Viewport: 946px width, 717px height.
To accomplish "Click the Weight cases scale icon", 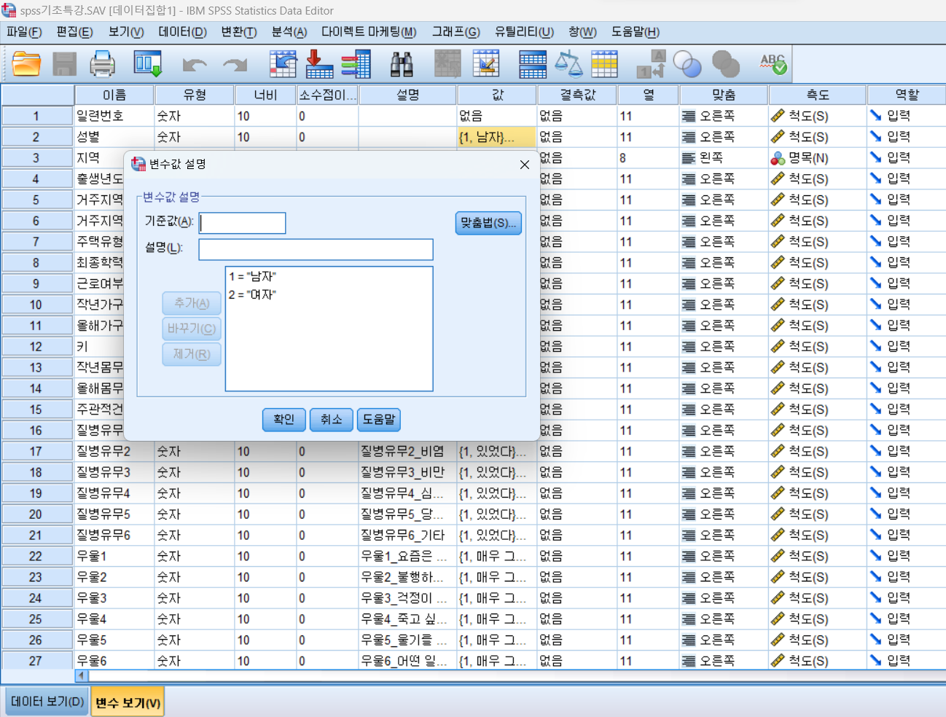I will tap(568, 64).
